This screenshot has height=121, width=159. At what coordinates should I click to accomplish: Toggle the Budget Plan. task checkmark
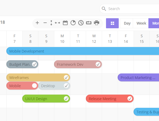(x=34, y=64)
